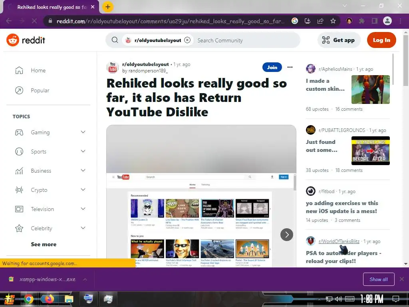The height and width of the screenshot is (307, 409).
Task: Open Firefox from the taskbar
Action: [48, 299]
